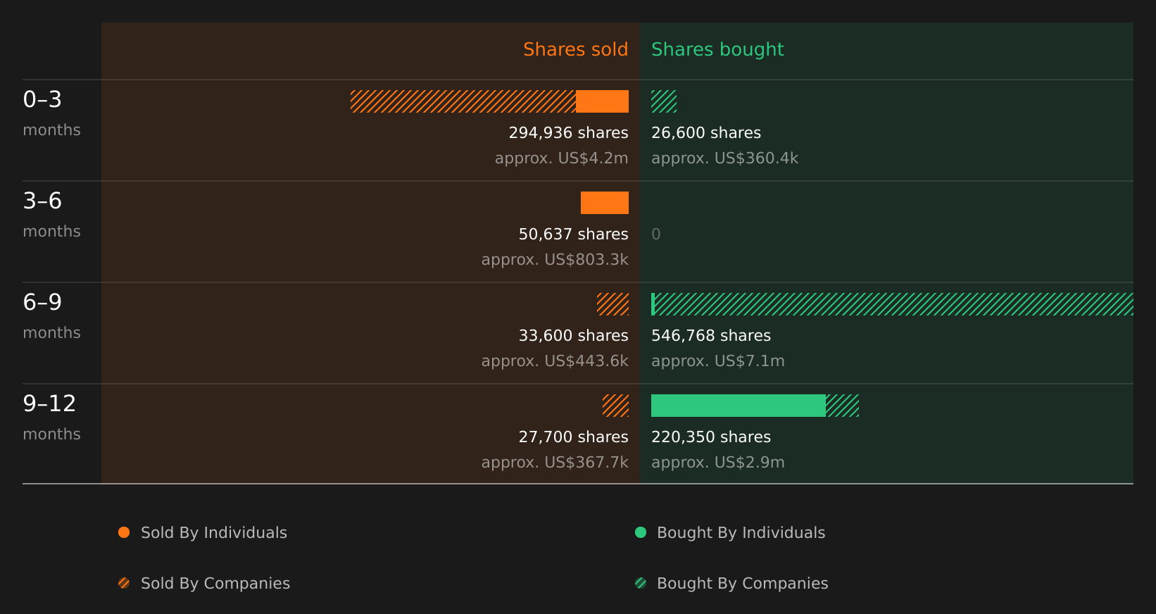Click the hatched Bought By Companies legend icon

[641, 583]
